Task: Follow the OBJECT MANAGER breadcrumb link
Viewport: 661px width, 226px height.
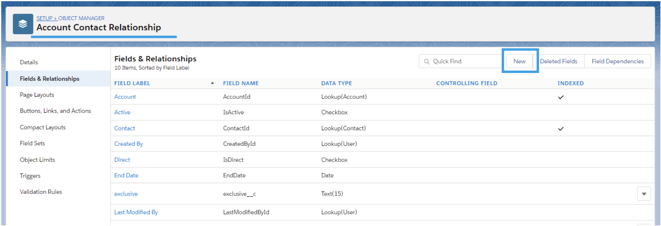Action: [x=81, y=18]
